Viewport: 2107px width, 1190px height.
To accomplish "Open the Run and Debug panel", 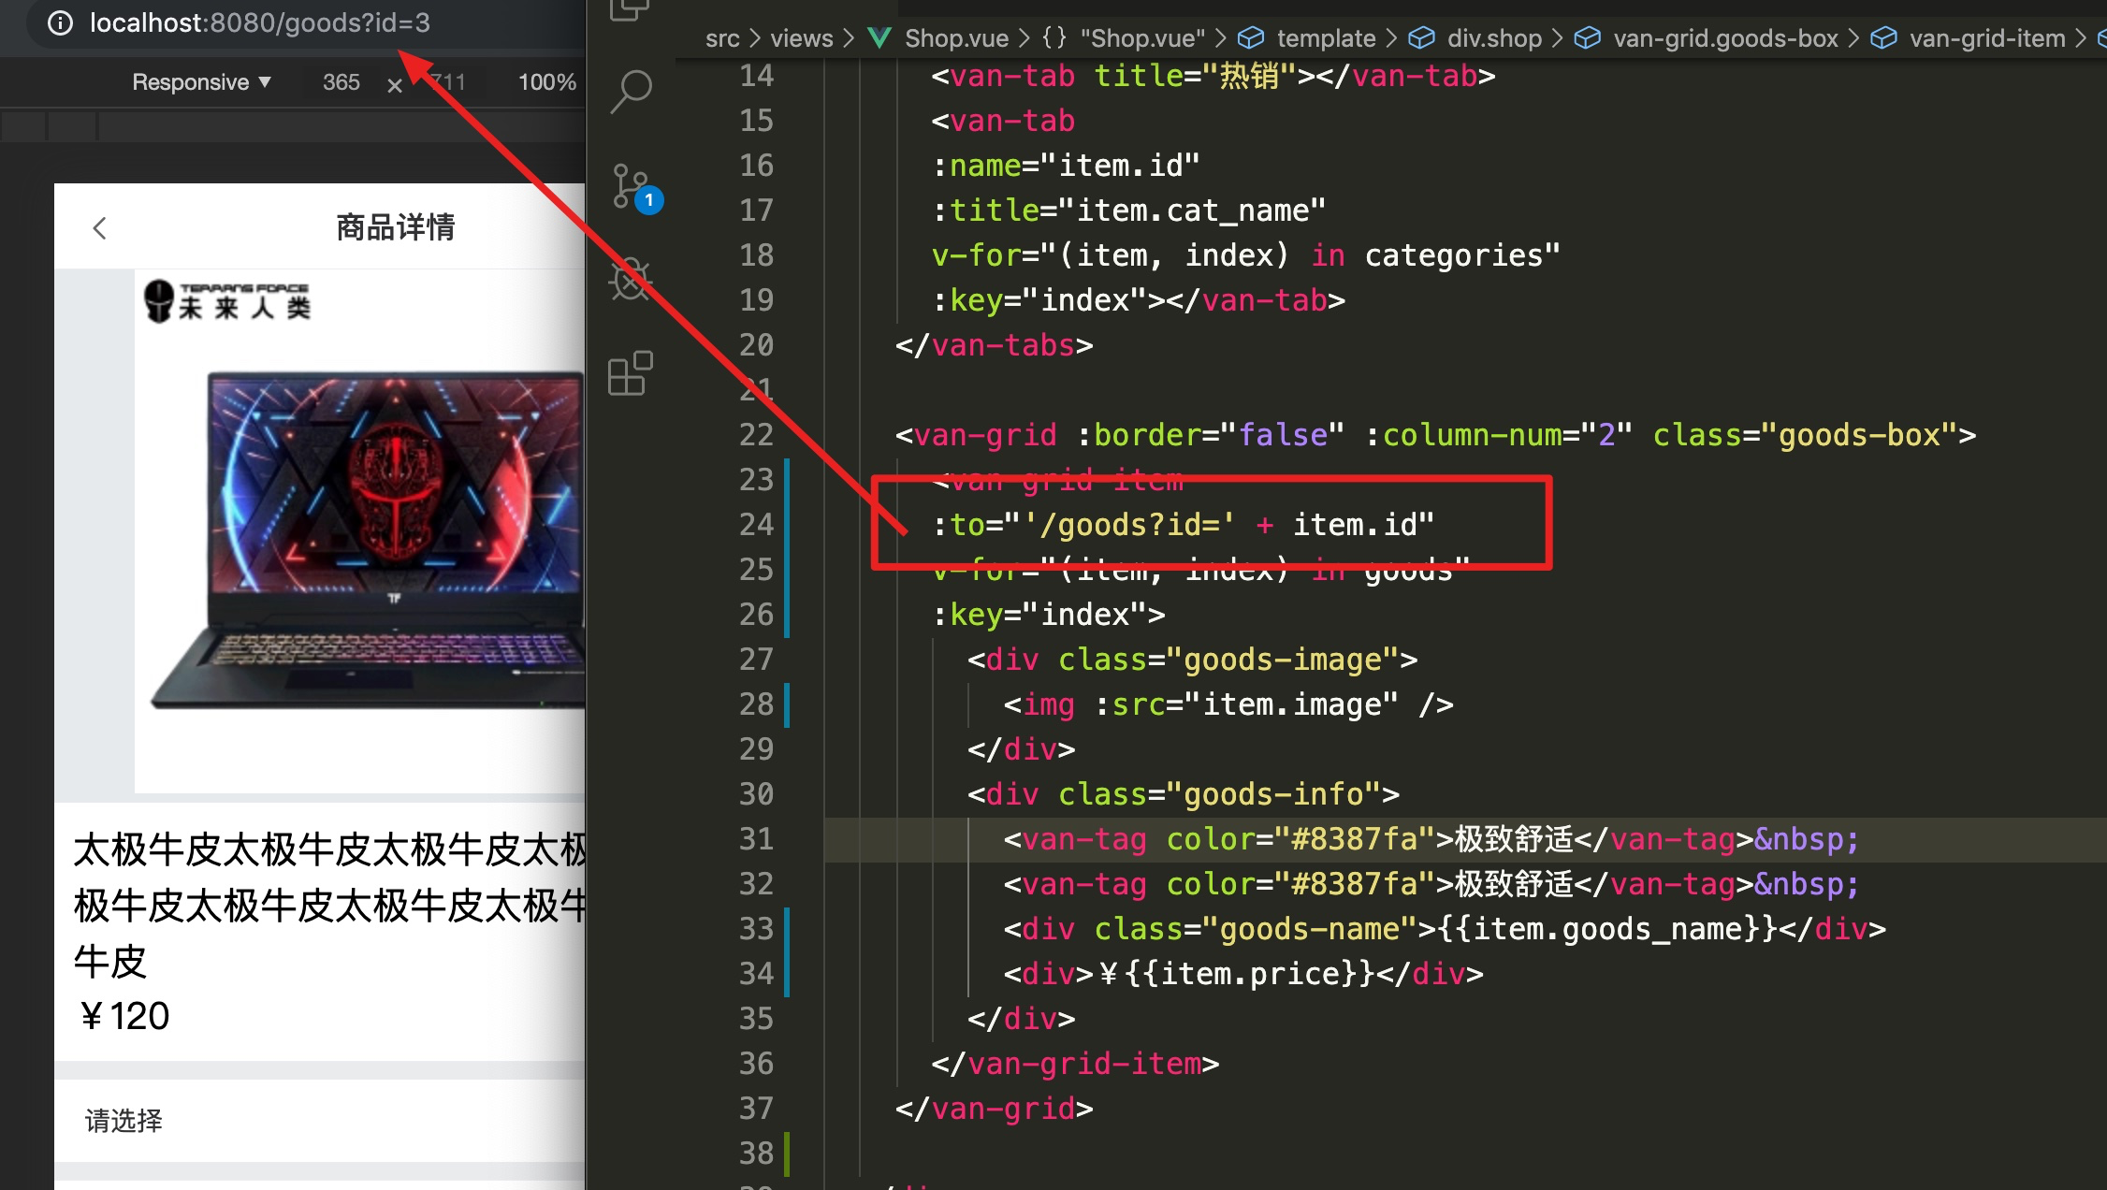I will pos(631,279).
